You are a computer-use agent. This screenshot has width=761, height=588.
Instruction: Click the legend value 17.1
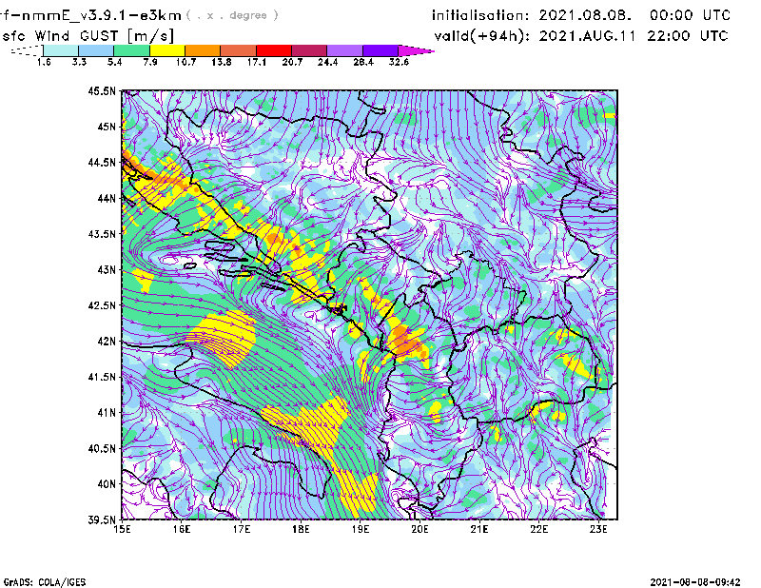click(x=257, y=62)
